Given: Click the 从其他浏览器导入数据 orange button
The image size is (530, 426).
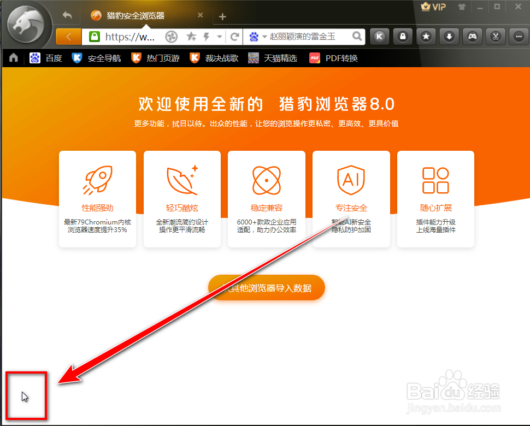Looking at the screenshot, I should pyautogui.click(x=266, y=287).
